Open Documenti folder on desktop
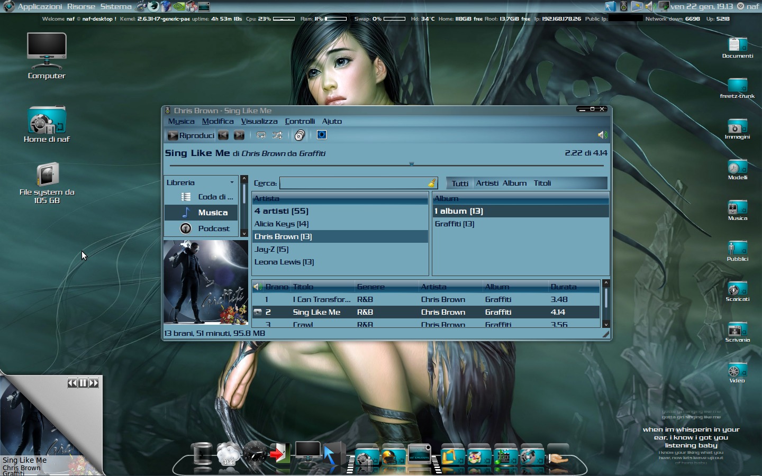The image size is (762, 476). 737,48
